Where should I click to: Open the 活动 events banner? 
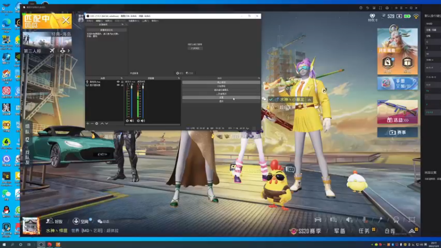(397, 112)
